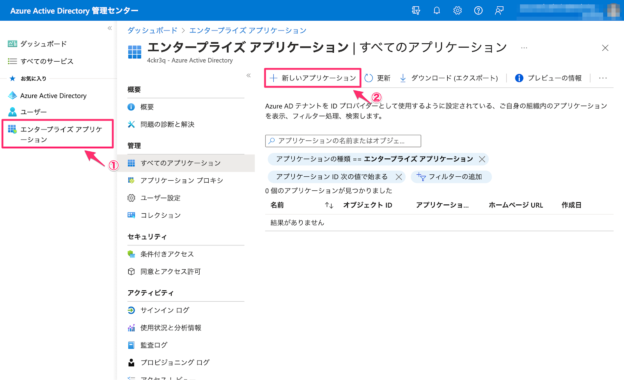Open エンタープライズ アプリケーション in sidebar

(58, 134)
